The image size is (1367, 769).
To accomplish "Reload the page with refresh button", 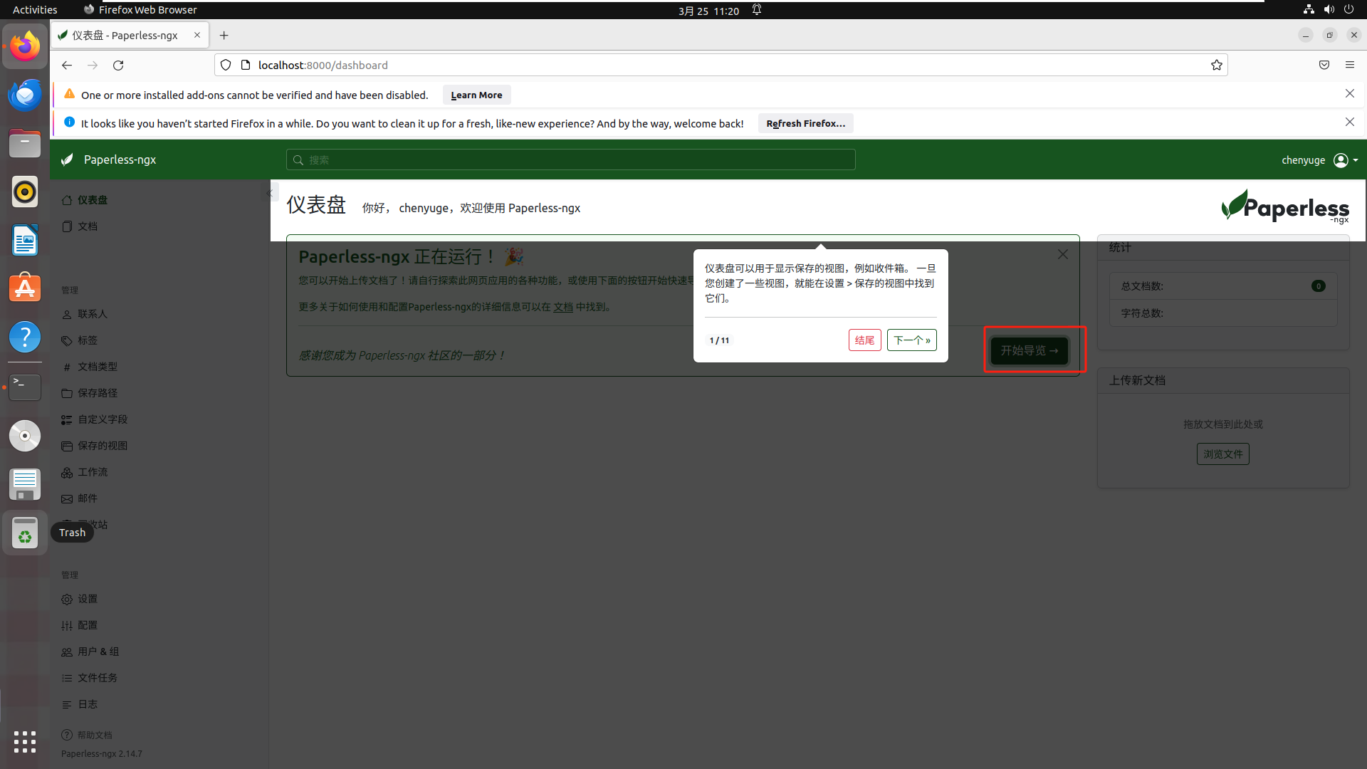I will [x=118, y=65].
